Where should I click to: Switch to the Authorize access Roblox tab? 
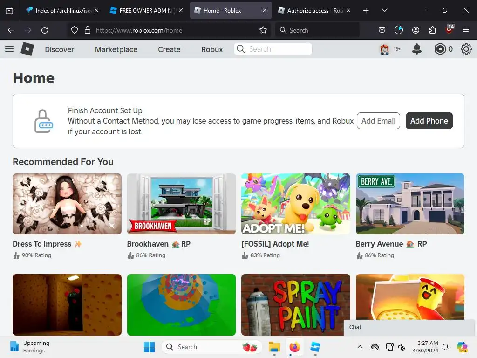[x=315, y=10]
